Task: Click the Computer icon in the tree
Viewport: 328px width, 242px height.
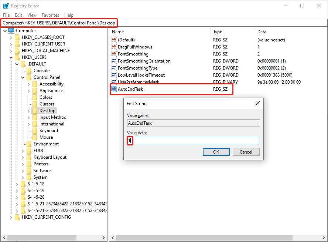Action: click(x=11, y=31)
